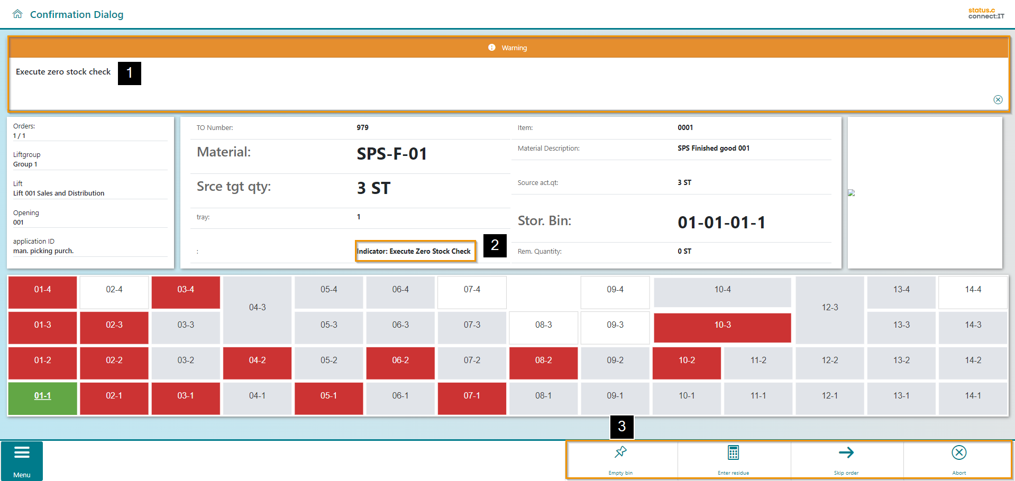Open the hamburger Menu button
1015x481 pixels.
(x=22, y=460)
